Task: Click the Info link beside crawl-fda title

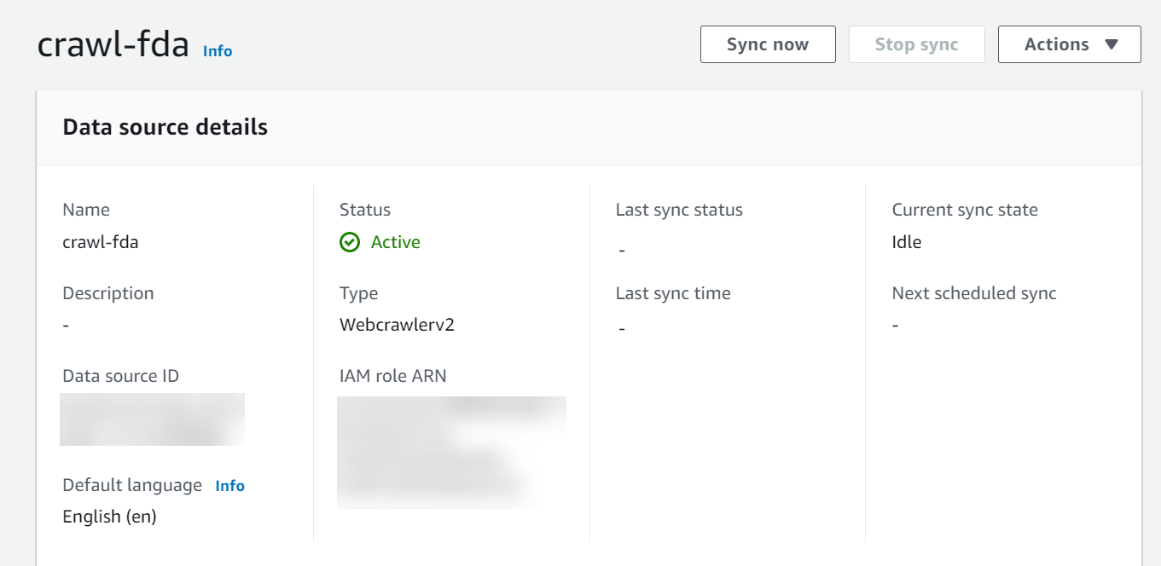Action: click(x=218, y=51)
